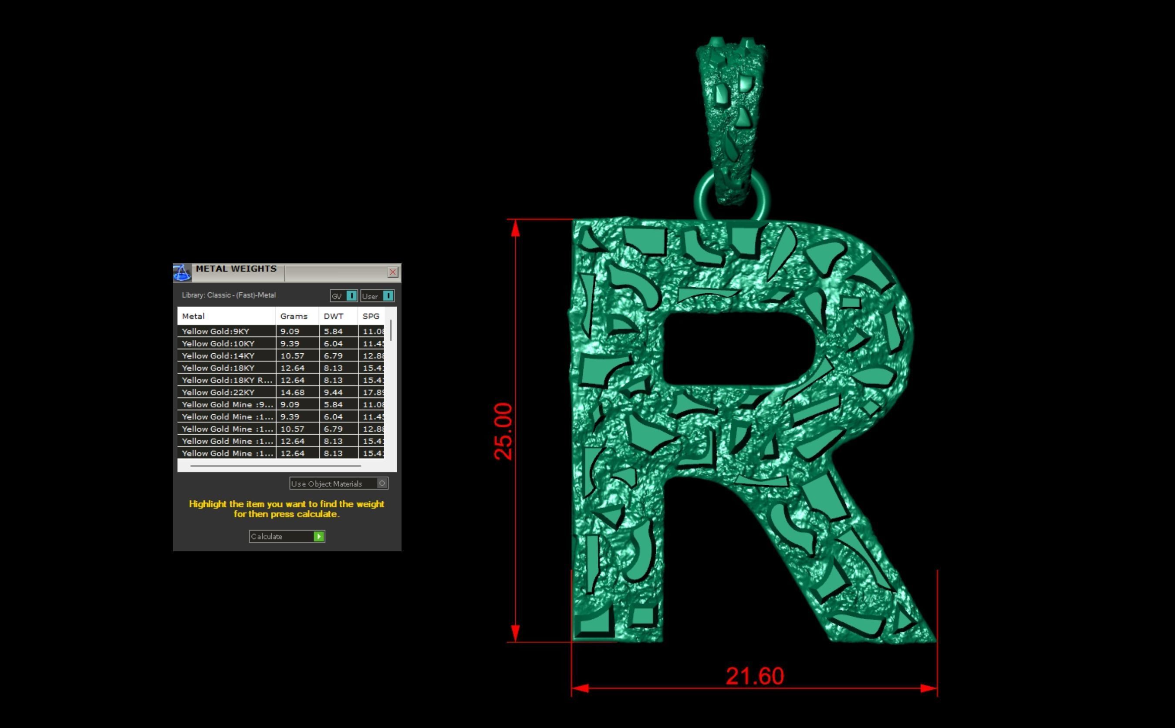The width and height of the screenshot is (1175, 728).
Task: Select the Yellow Gold:9KY row
Action: (281, 331)
